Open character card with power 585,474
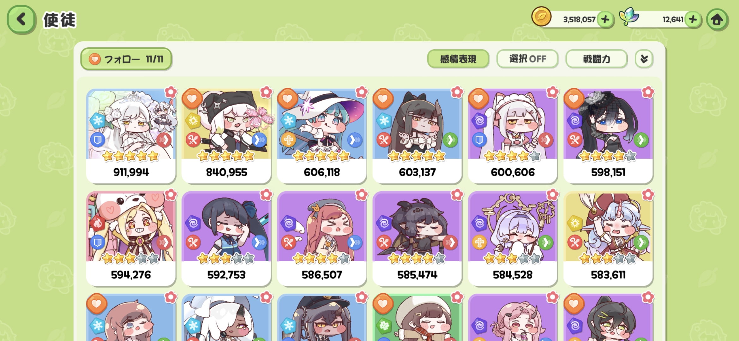The width and height of the screenshot is (739, 341). coord(417,238)
